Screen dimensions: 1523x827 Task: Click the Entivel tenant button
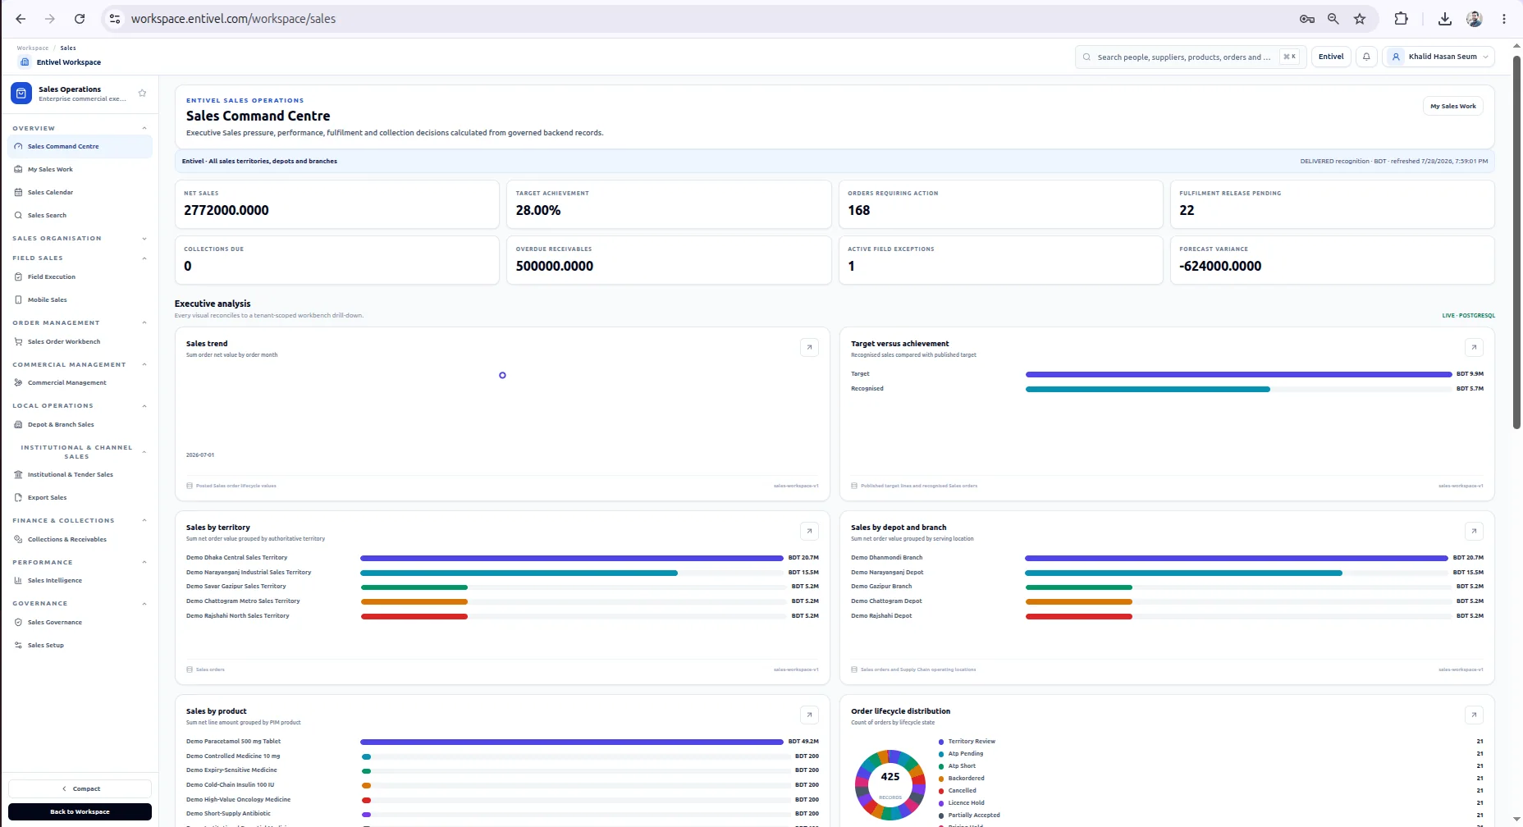[1331, 57]
